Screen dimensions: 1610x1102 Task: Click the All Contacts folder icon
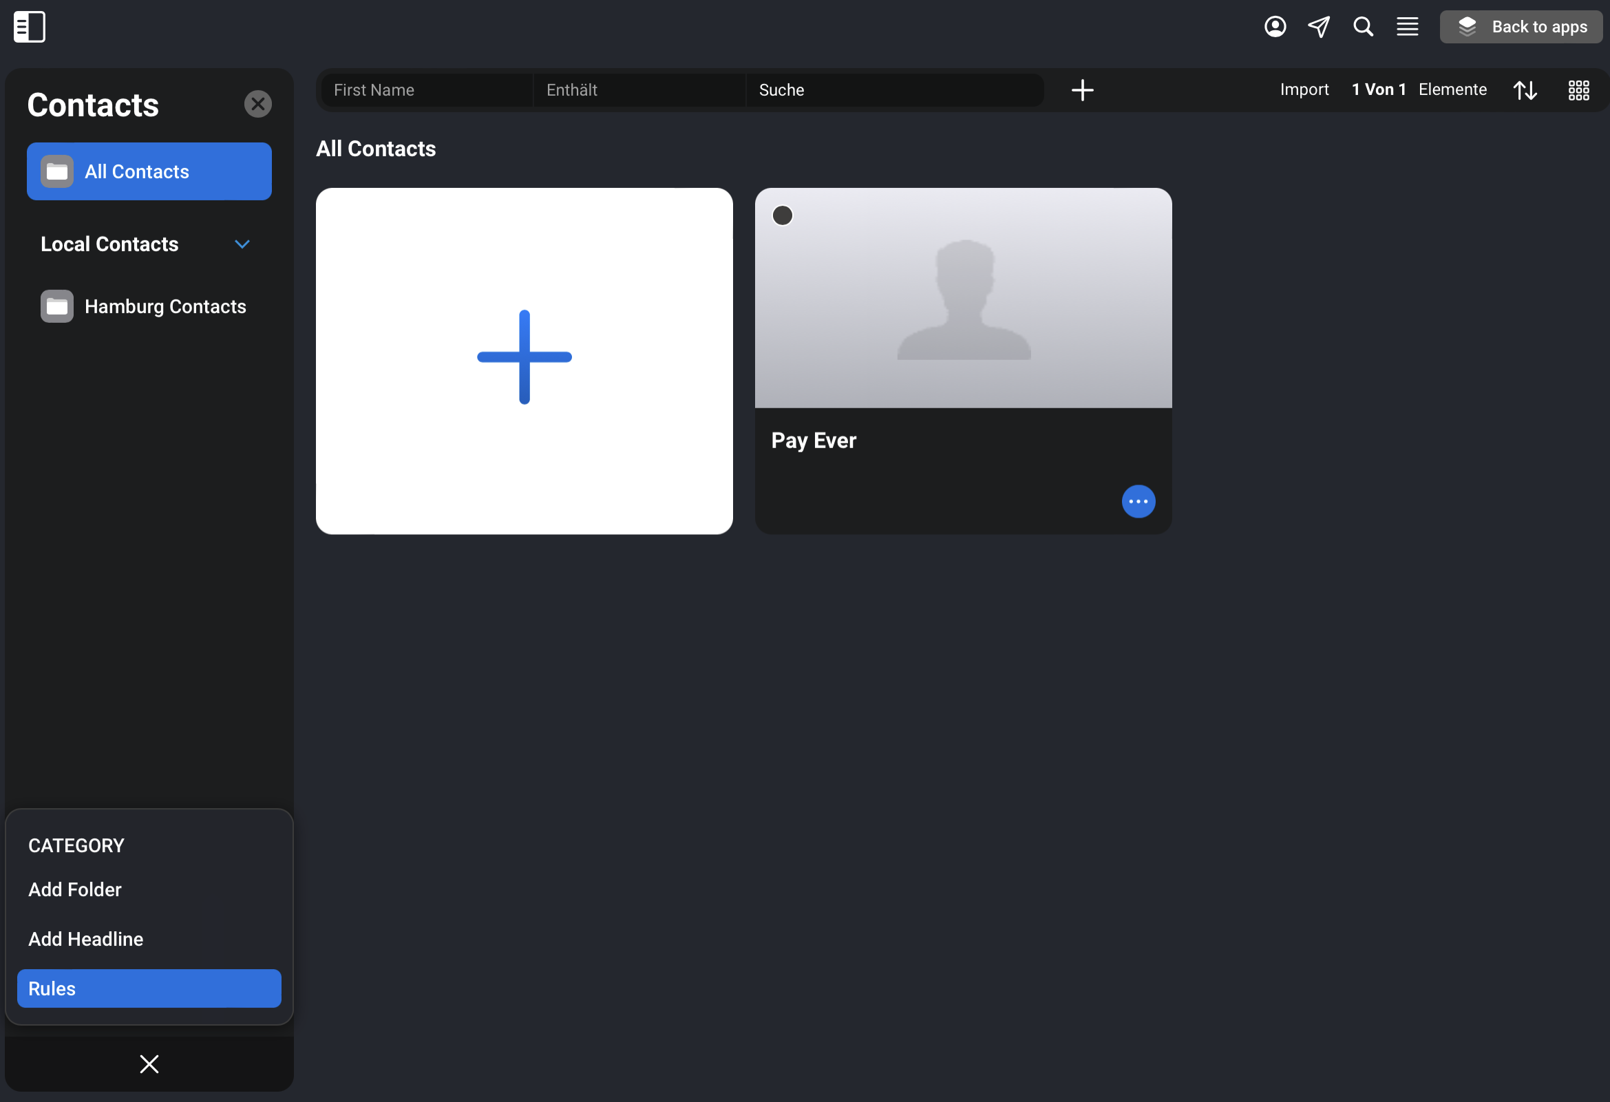click(57, 171)
